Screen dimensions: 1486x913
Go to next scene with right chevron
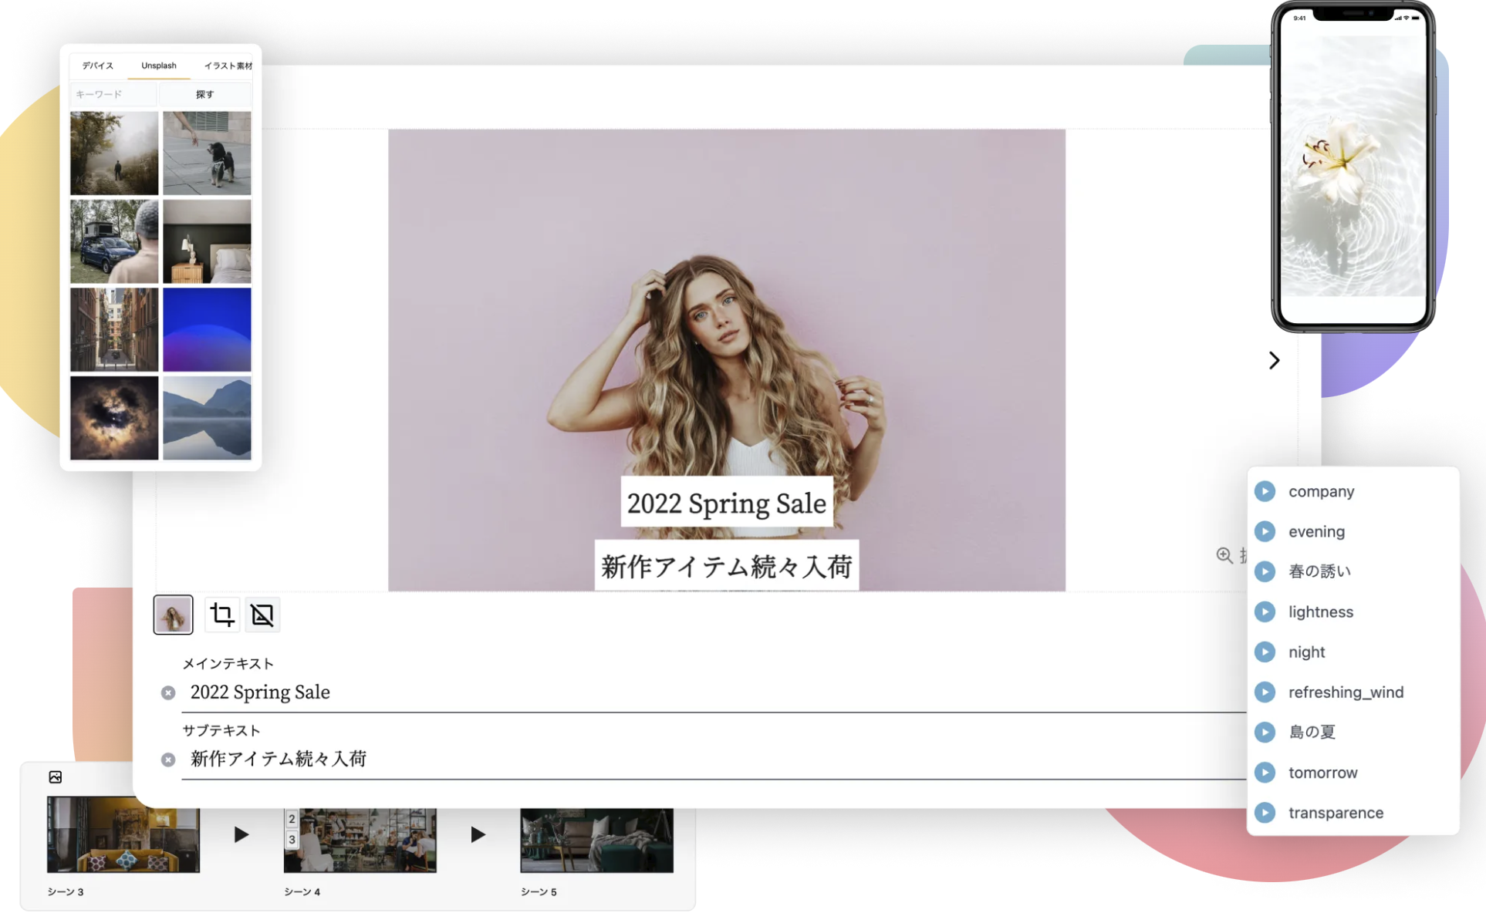point(1274,360)
